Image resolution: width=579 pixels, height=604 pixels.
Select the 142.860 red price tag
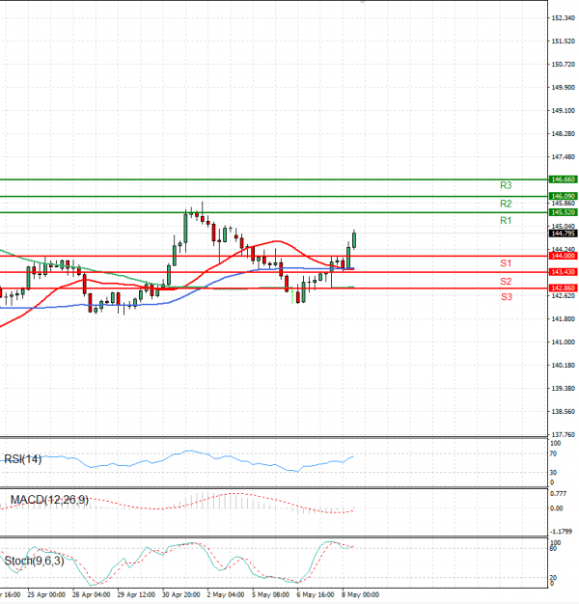pyautogui.click(x=563, y=288)
